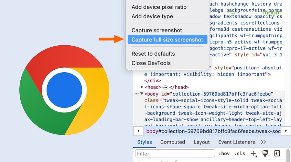Click the ellipsis inside the head element
This screenshot has width=291, height=162.
point(165,87)
